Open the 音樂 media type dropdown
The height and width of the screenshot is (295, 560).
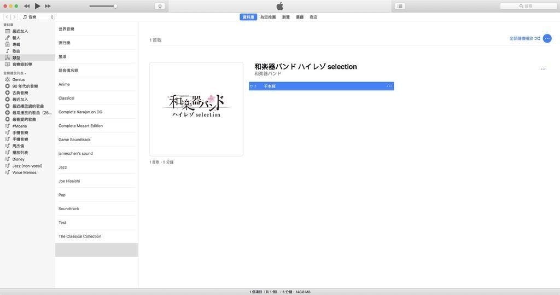(x=37, y=17)
